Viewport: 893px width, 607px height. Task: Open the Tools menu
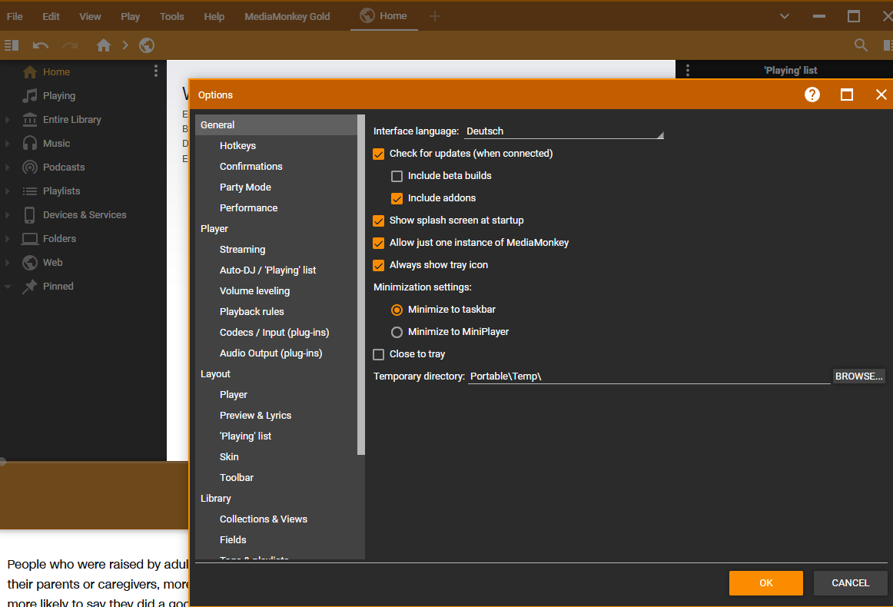click(x=172, y=16)
